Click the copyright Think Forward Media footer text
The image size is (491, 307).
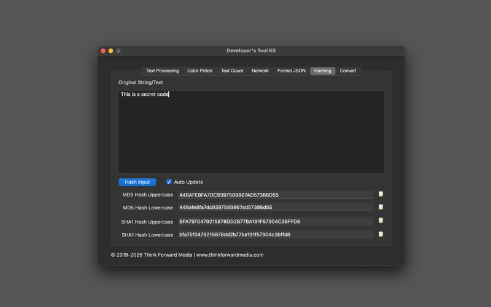(187, 255)
